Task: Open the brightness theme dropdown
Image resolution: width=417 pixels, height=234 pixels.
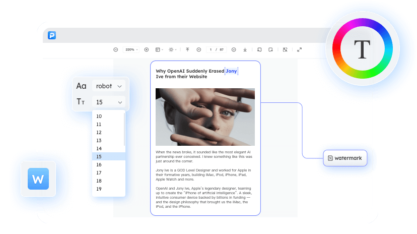Action: pos(173,49)
